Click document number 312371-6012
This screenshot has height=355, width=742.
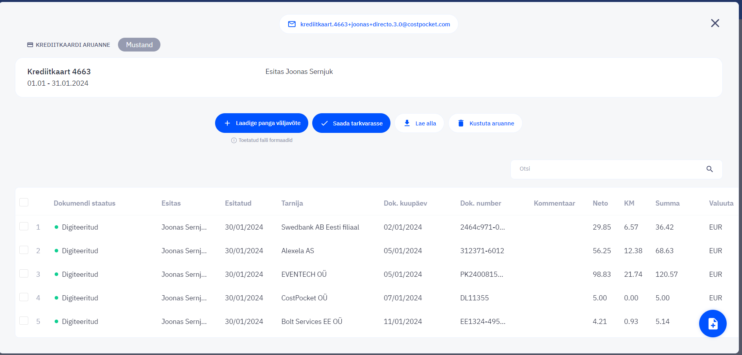pos(482,251)
